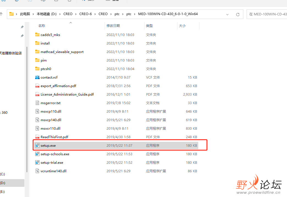Viewport: 287px width, 197px height.
Task: Click the setup-trial.exe application icon
Action: pos(37,162)
